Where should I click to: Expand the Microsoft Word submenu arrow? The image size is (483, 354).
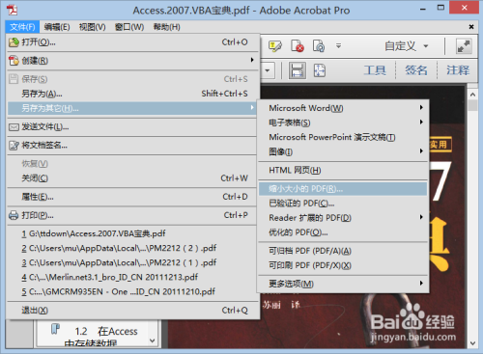click(421, 107)
